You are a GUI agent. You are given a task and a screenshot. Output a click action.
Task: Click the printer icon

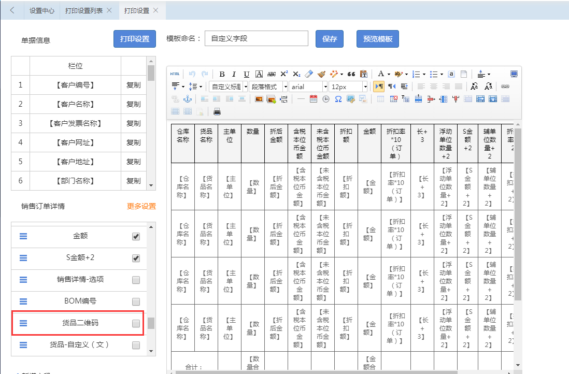tap(217, 112)
